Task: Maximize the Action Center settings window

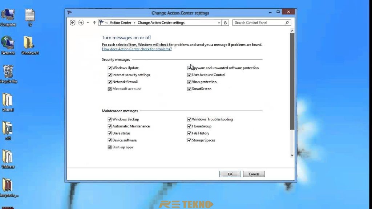Action: point(278,12)
